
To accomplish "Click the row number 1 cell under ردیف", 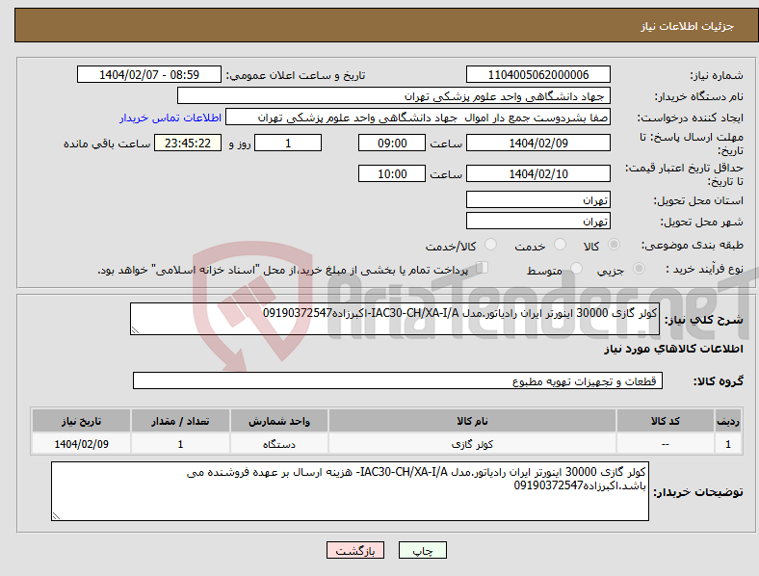I will click(x=728, y=444).
